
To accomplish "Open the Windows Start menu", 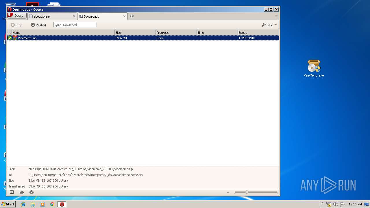I will [x=8, y=204].
